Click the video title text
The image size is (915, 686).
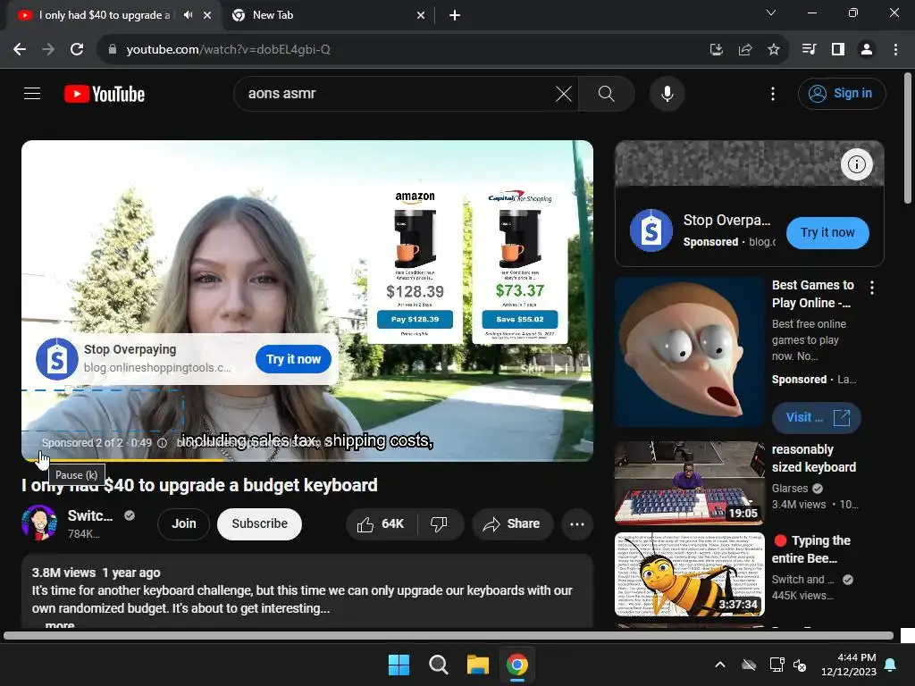[x=199, y=485]
